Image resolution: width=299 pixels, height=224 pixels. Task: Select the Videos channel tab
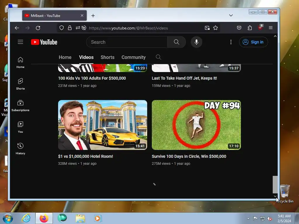86,57
